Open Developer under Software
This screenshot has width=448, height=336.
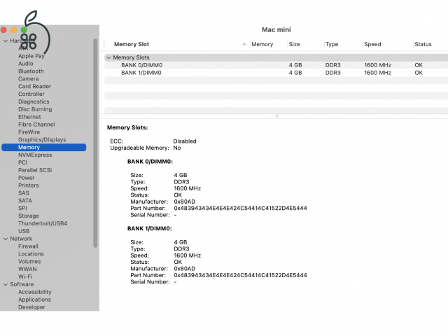31,307
